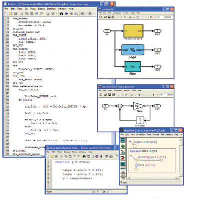
Task: Click Forward arrow in main Editor toolbar
Action: (x=71, y=13)
